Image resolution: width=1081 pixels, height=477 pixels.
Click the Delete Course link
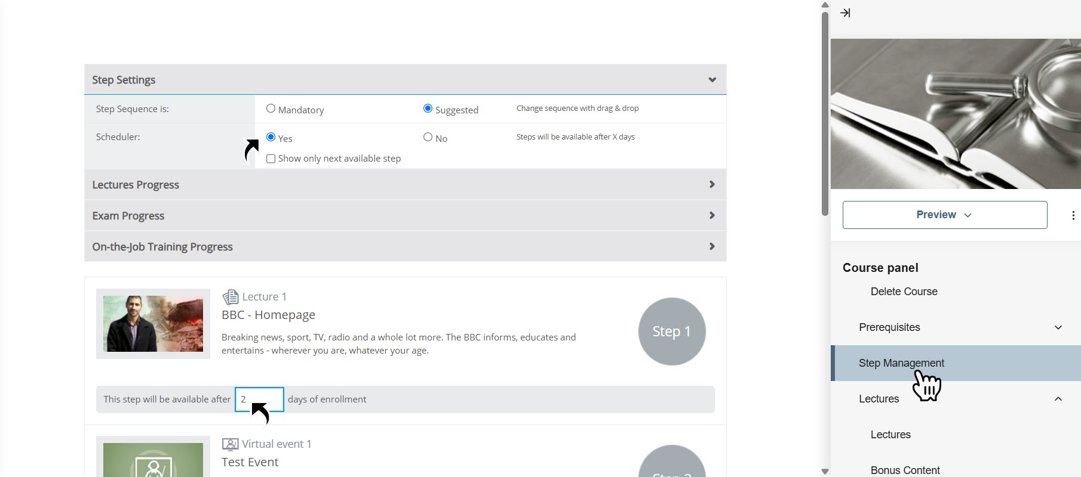(904, 292)
